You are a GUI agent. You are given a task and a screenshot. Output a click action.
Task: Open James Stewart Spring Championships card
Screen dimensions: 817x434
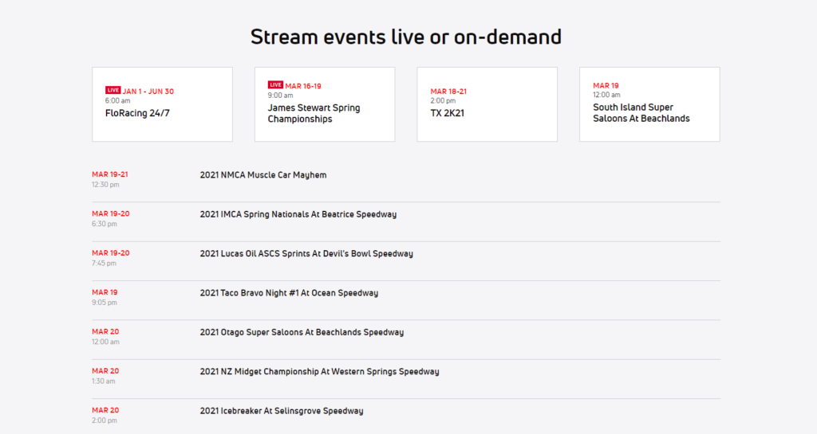tap(325, 104)
